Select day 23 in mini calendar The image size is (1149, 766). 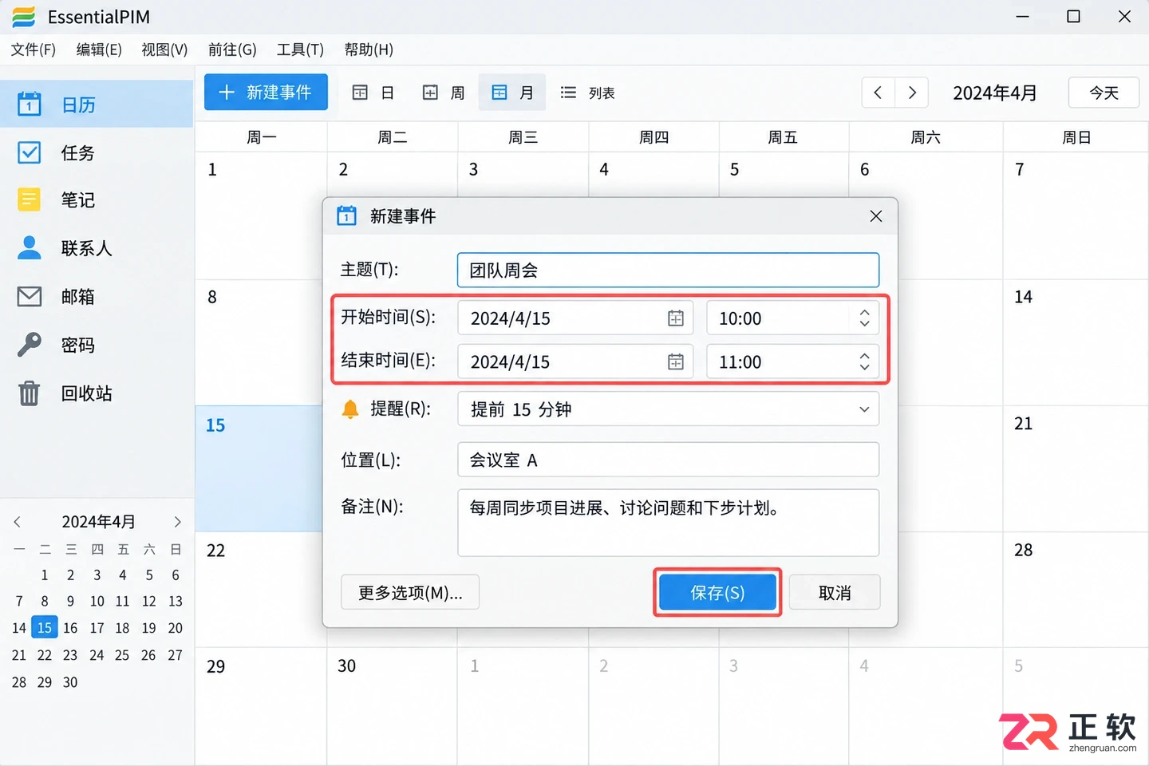pyautogui.click(x=70, y=655)
